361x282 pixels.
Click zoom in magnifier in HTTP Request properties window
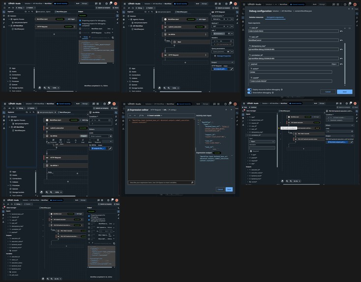tap(165, 88)
